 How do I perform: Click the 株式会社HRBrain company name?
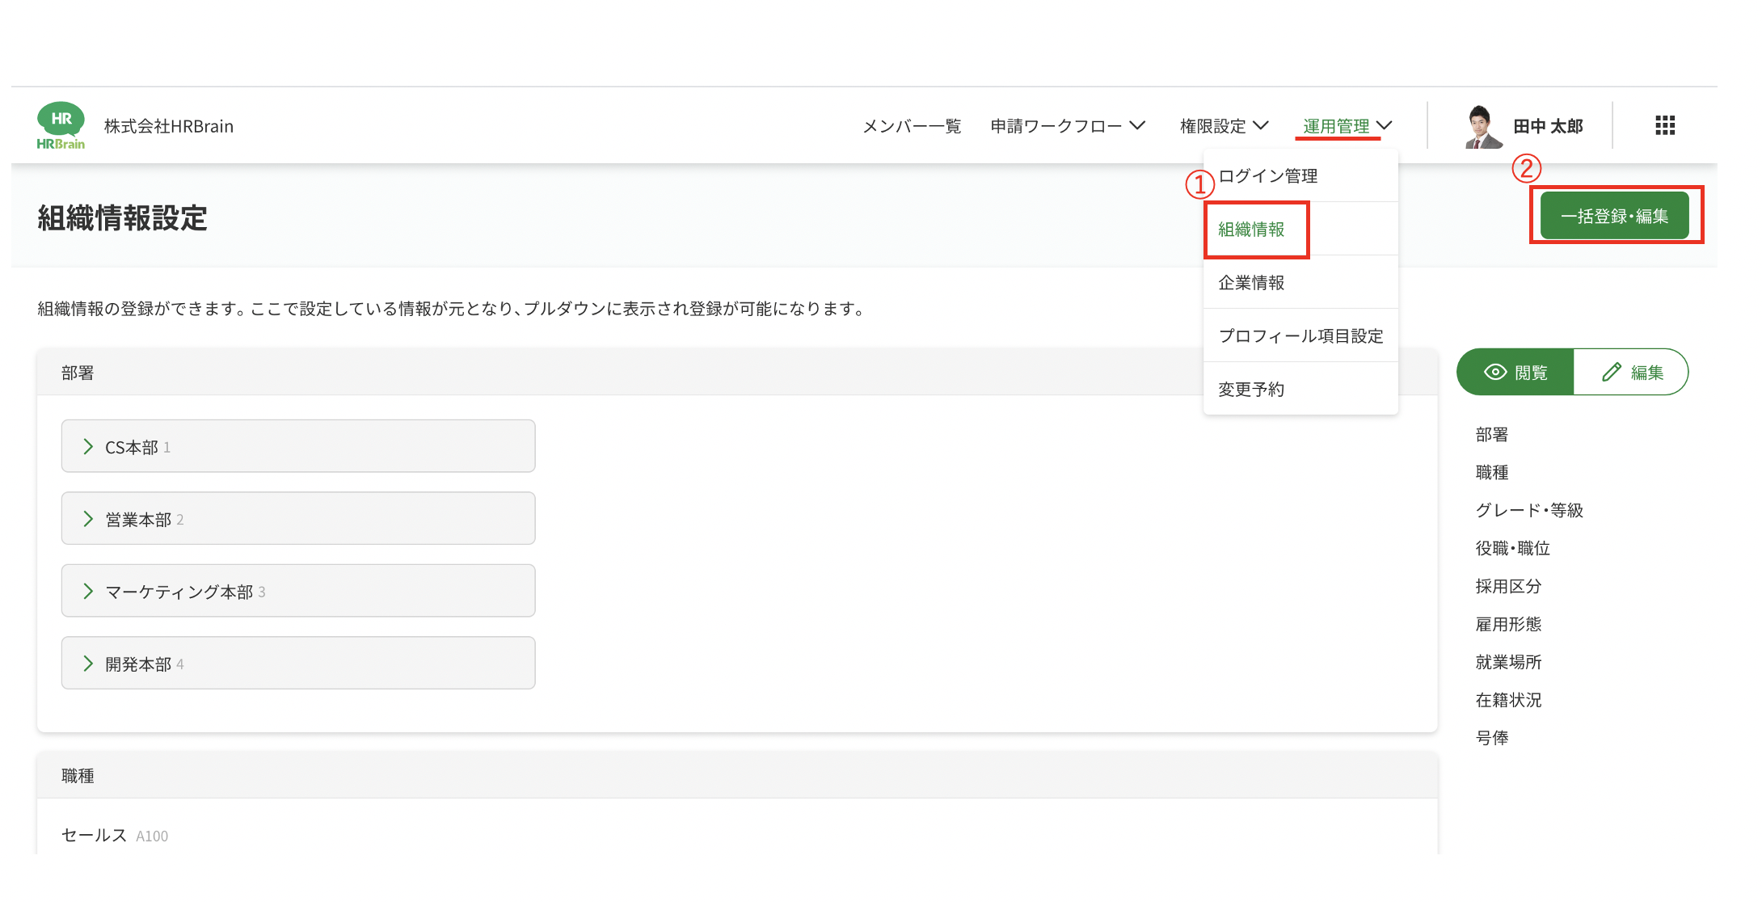click(168, 126)
